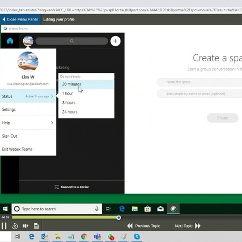
Task: Open File Explorer in the outer taskbar
Action: coord(57,237)
